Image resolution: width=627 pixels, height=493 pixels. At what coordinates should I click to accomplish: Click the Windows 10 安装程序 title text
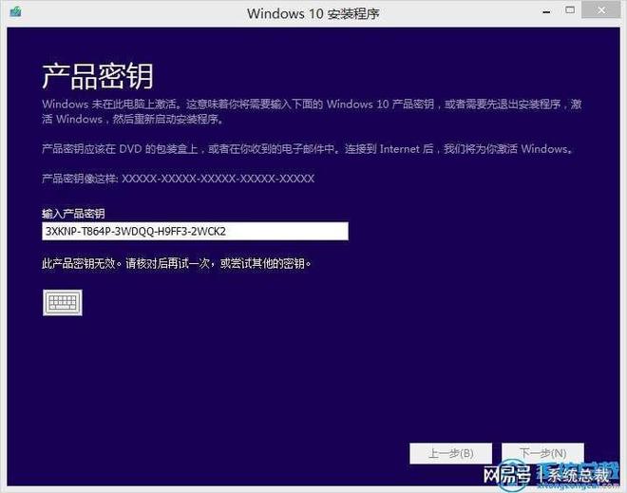(313, 13)
